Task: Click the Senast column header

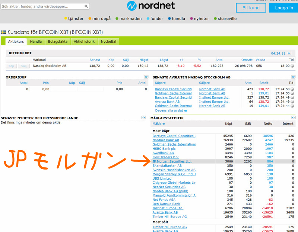Action: point(95,60)
